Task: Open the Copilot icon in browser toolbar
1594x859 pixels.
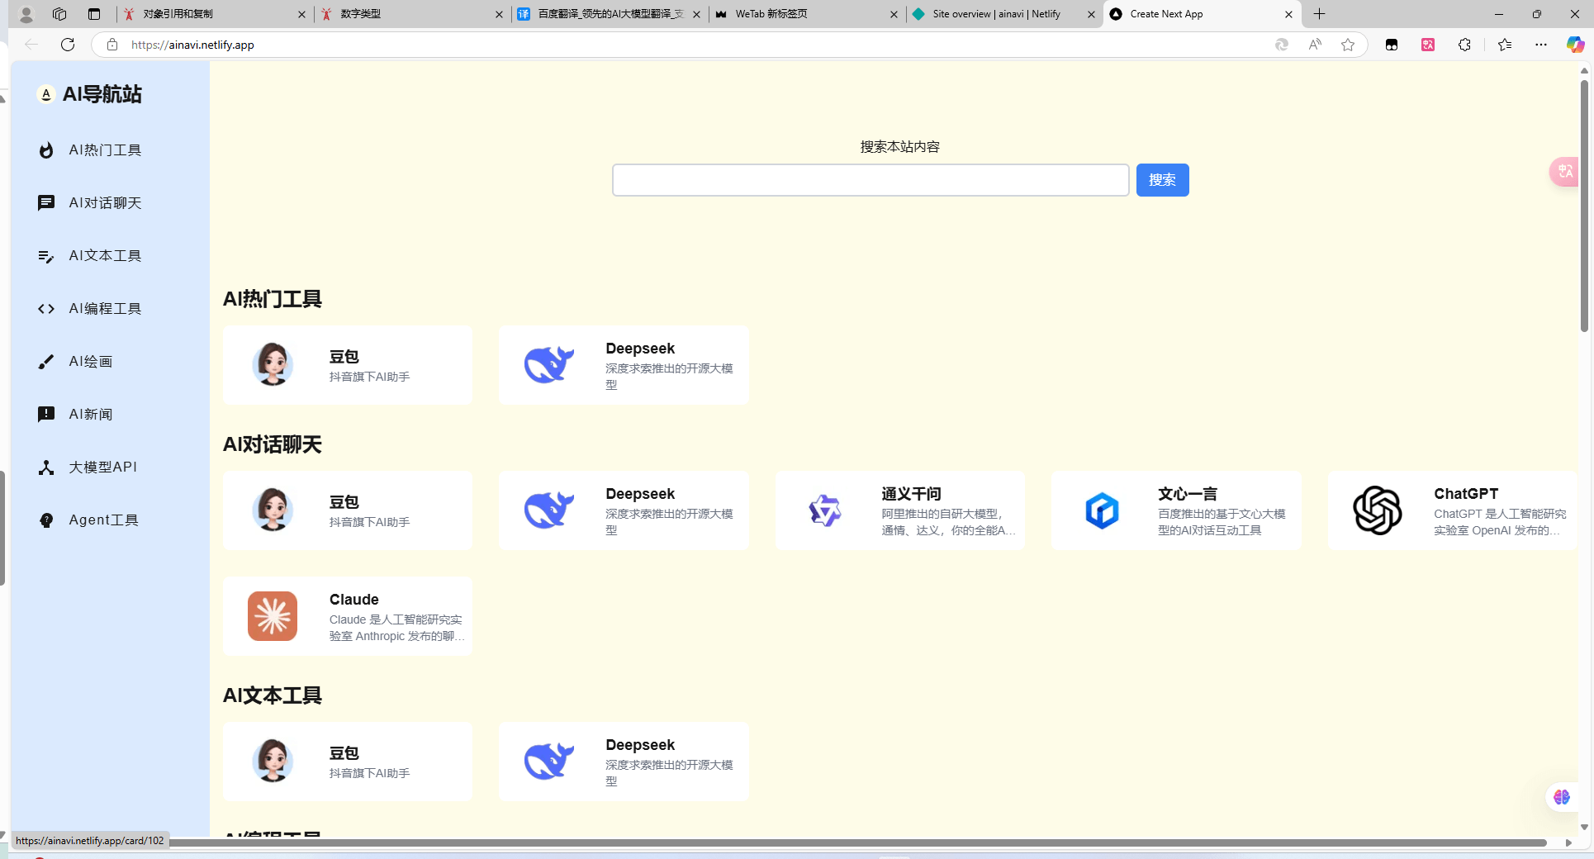Action: point(1575,45)
